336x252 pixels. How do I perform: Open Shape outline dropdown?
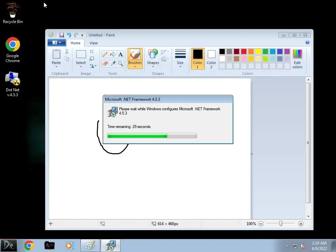point(165,52)
